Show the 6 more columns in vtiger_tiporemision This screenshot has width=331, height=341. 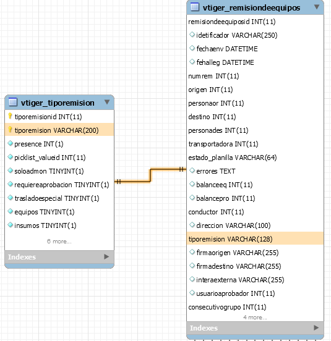pyautogui.click(x=59, y=242)
